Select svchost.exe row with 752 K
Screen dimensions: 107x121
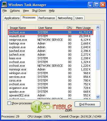[x=50, y=84]
